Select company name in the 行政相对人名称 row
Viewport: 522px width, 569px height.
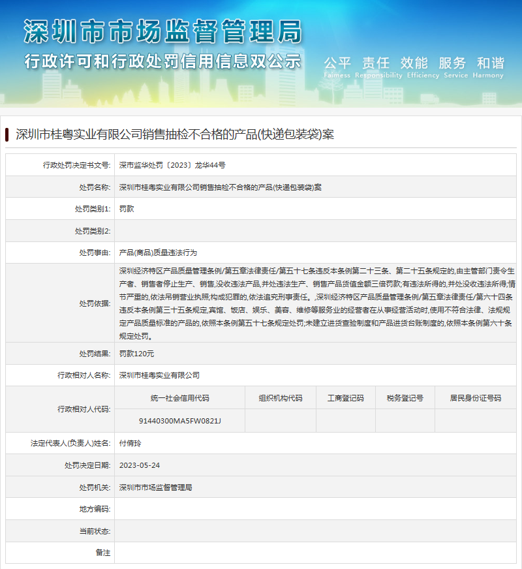click(159, 376)
